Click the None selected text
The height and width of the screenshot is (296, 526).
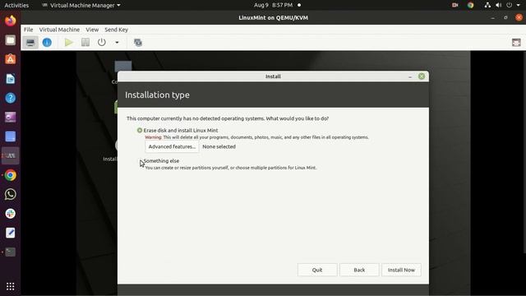pyautogui.click(x=219, y=146)
